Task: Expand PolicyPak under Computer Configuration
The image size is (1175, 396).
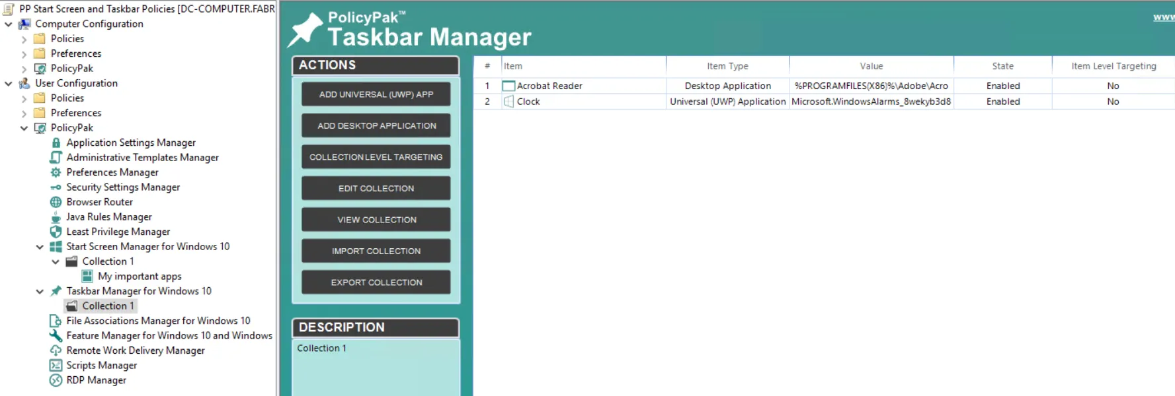Action: 24,69
